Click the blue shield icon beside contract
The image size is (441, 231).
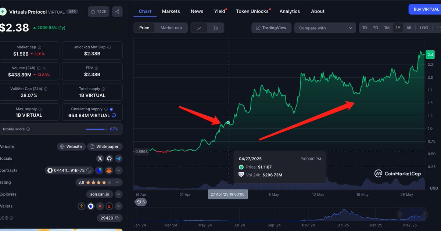[100, 170]
